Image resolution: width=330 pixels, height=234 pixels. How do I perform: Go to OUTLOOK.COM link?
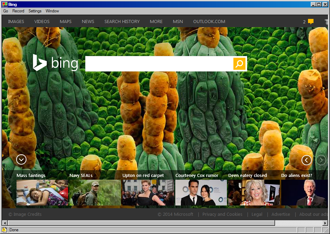pos(209,22)
